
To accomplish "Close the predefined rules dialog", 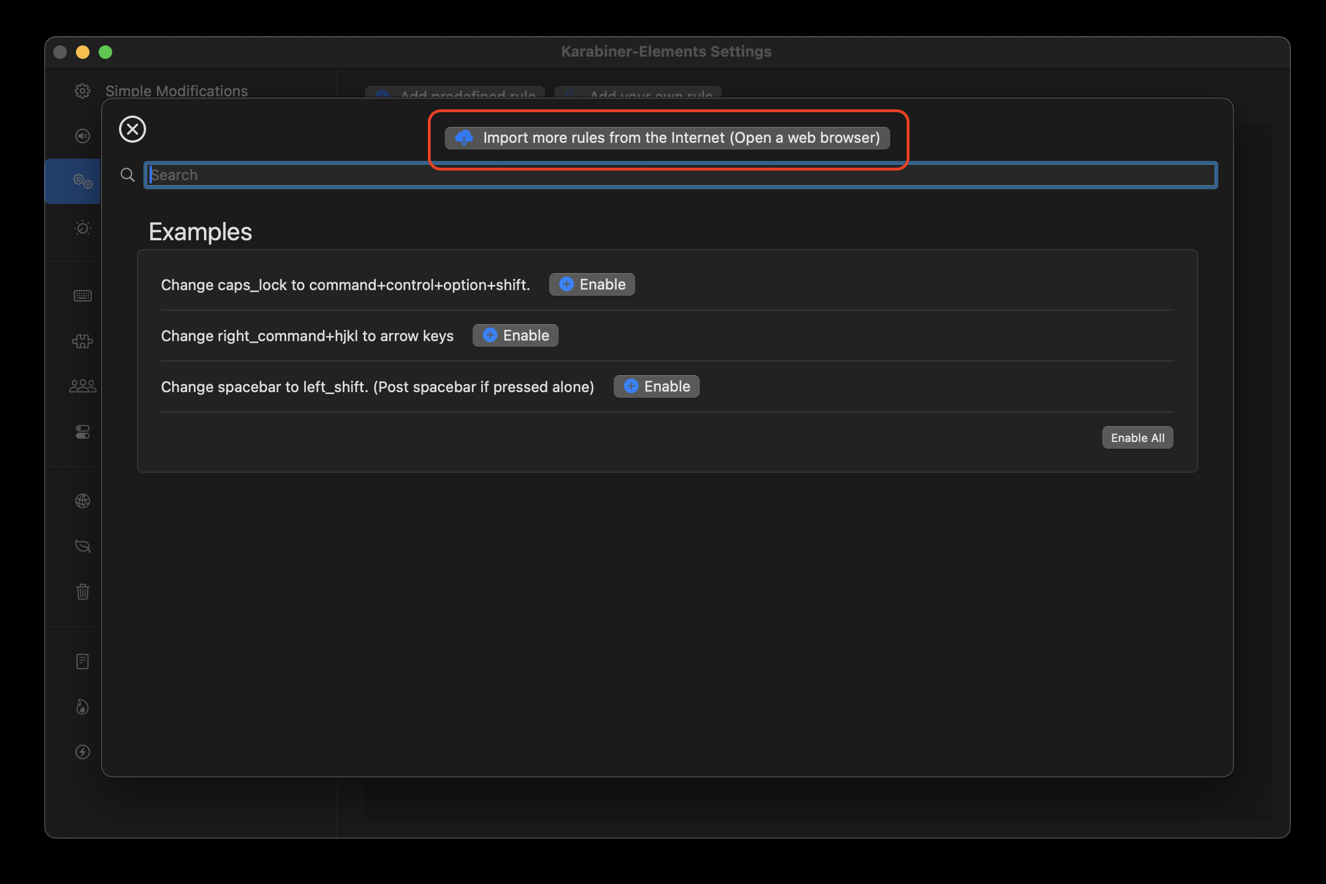I will pyautogui.click(x=133, y=129).
